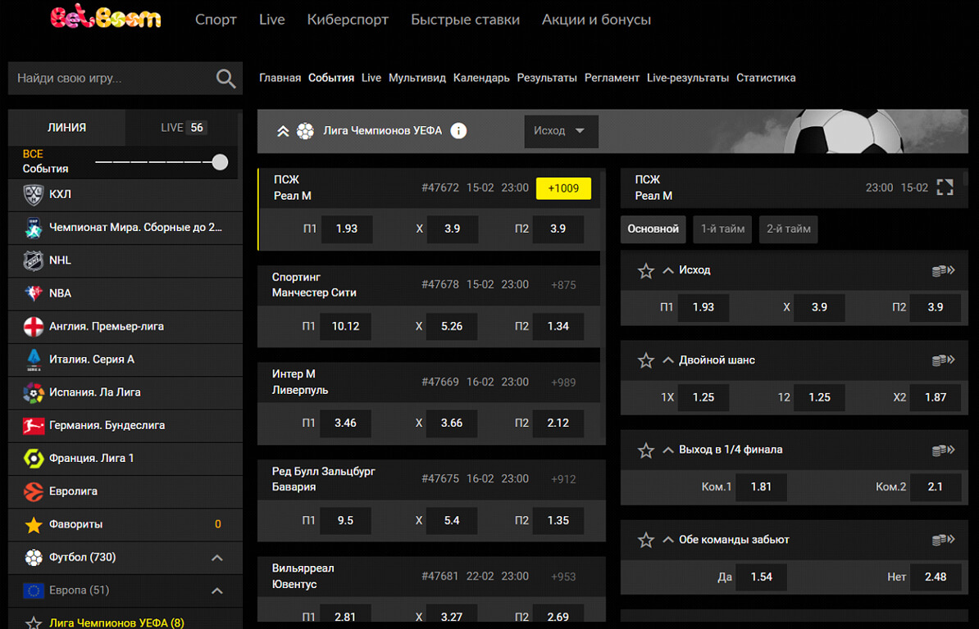Adjust the ВСЕ События slider handle
Screen dimensions: 979x629
coord(220,162)
